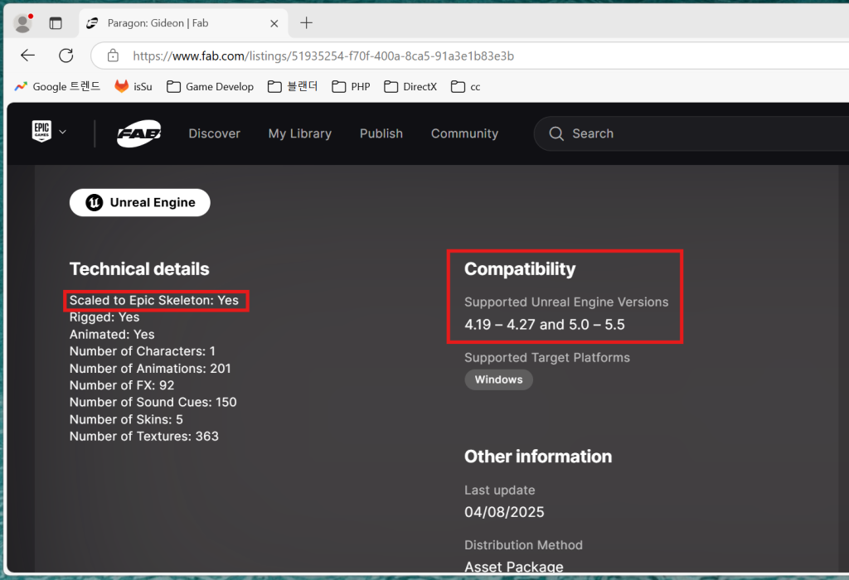The image size is (849, 580).
Task: Open the isSu bookmark
Action: point(133,86)
